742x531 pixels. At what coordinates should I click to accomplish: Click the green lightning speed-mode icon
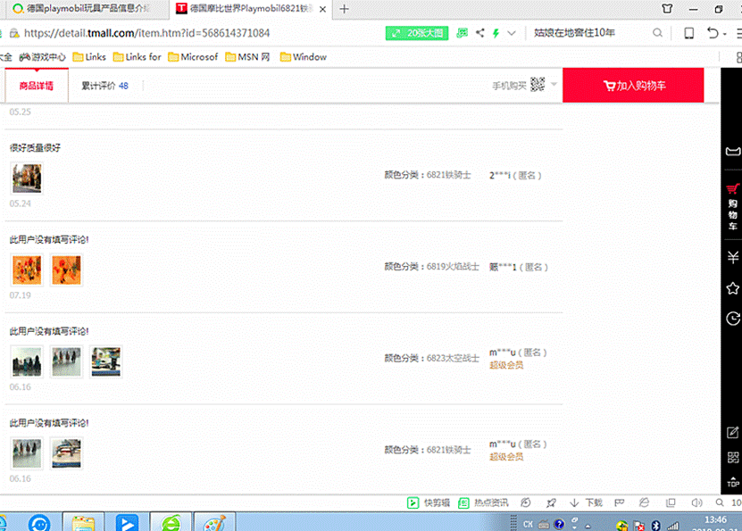pyautogui.click(x=496, y=33)
